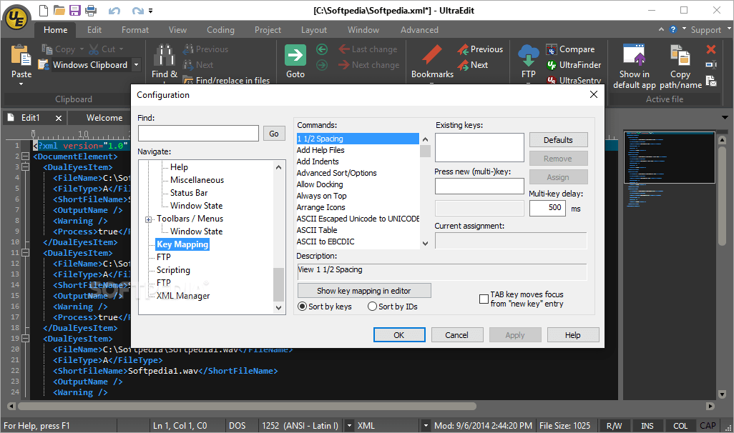Click the Find binoculars icon
734x433 pixels.
[x=165, y=55]
